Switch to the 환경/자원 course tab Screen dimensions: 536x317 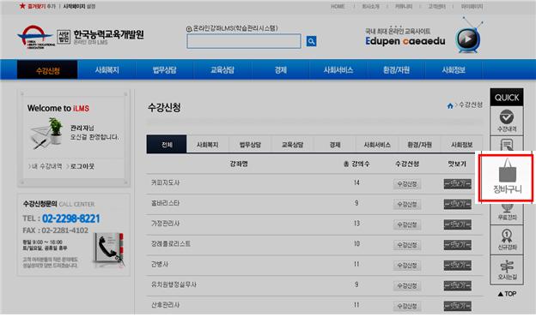(419, 145)
